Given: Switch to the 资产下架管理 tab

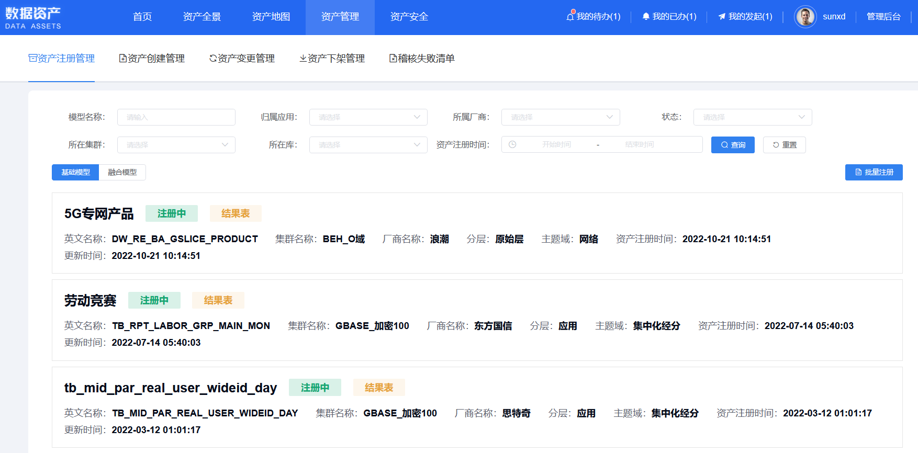Looking at the screenshot, I should tap(332, 58).
